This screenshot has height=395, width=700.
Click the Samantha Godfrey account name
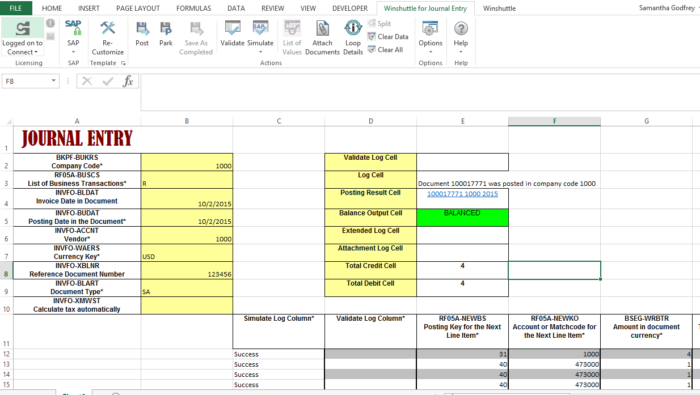666,8
